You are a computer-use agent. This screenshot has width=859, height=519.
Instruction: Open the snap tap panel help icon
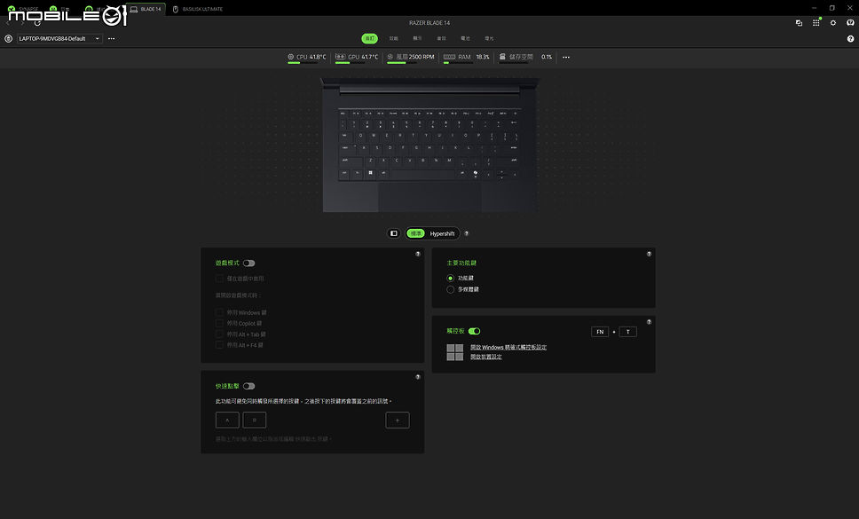(418, 377)
